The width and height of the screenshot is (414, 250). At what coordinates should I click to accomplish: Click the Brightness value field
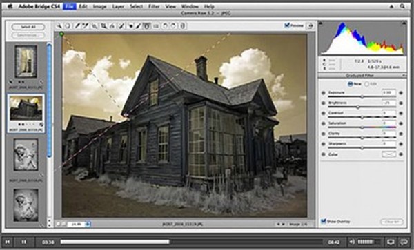(388, 103)
